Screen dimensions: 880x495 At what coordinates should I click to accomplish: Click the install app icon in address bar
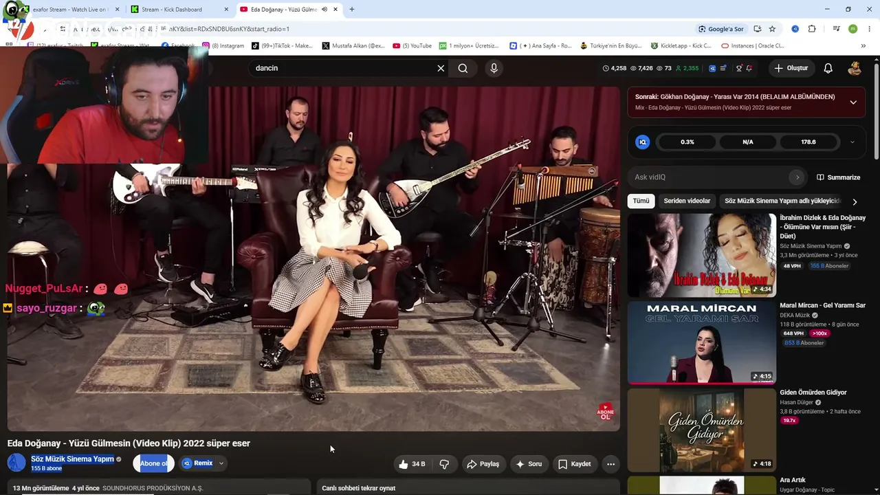[757, 29]
